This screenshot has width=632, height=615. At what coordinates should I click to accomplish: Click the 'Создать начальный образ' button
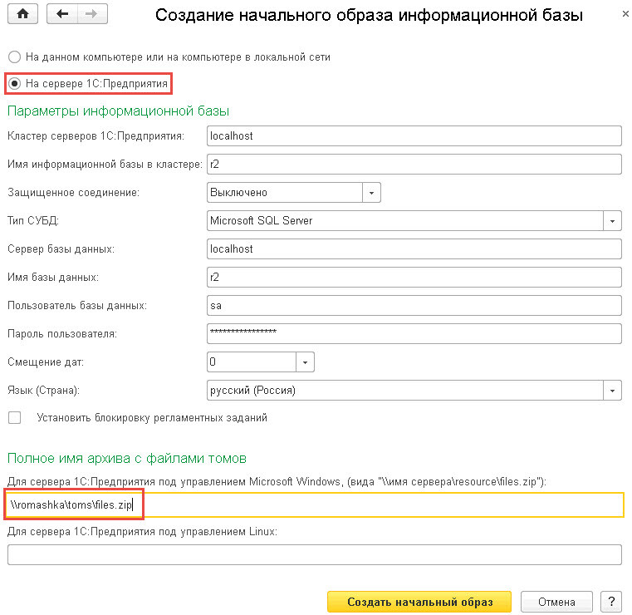(x=419, y=602)
